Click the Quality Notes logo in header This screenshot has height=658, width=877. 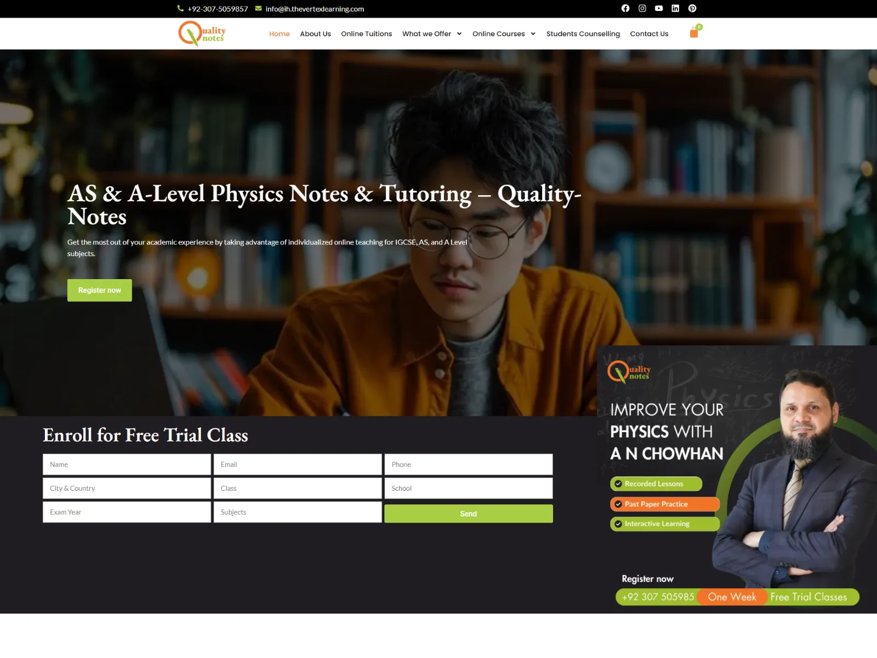pyautogui.click(x=202, y=33)
